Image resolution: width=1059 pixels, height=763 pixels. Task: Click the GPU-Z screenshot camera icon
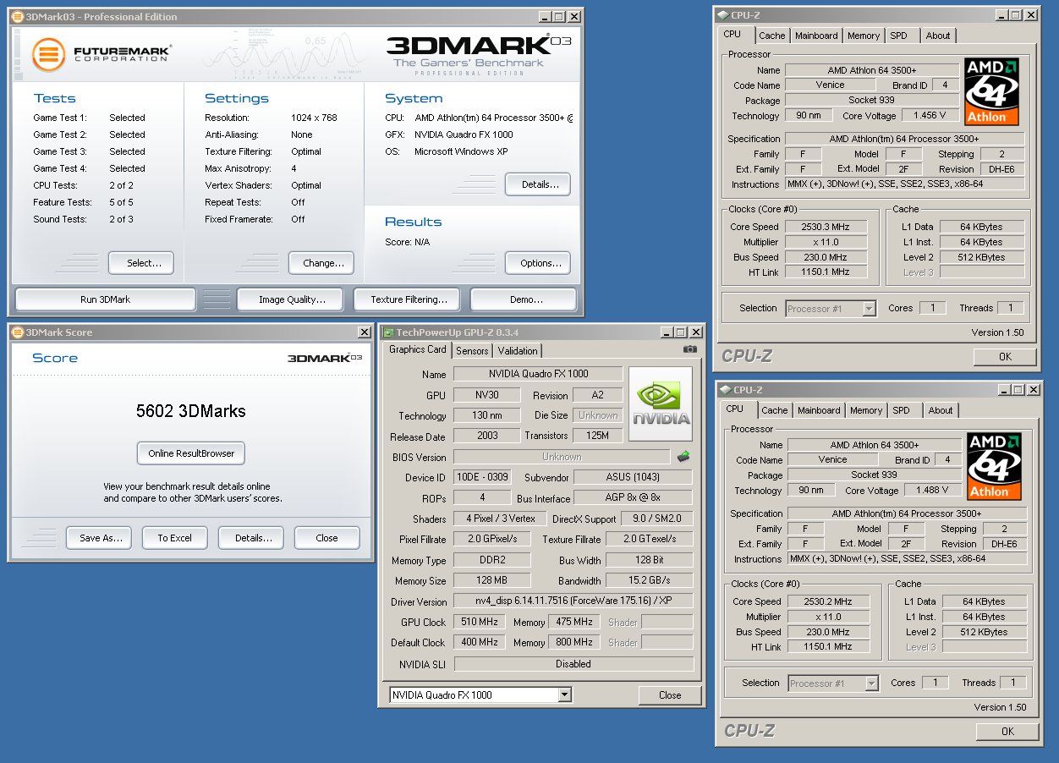pyautogui.click(x=690, y=349)
